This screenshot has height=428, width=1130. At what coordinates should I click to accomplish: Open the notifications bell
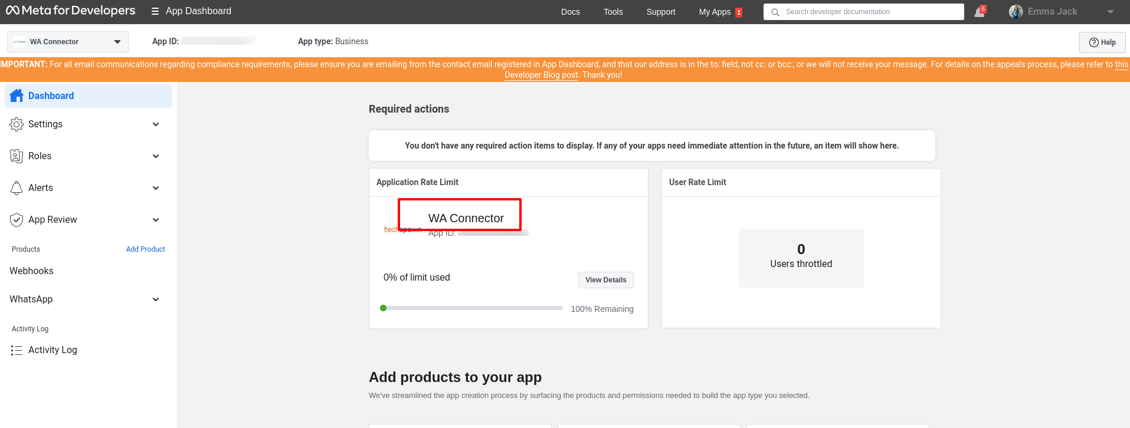(x=979, y=12)
